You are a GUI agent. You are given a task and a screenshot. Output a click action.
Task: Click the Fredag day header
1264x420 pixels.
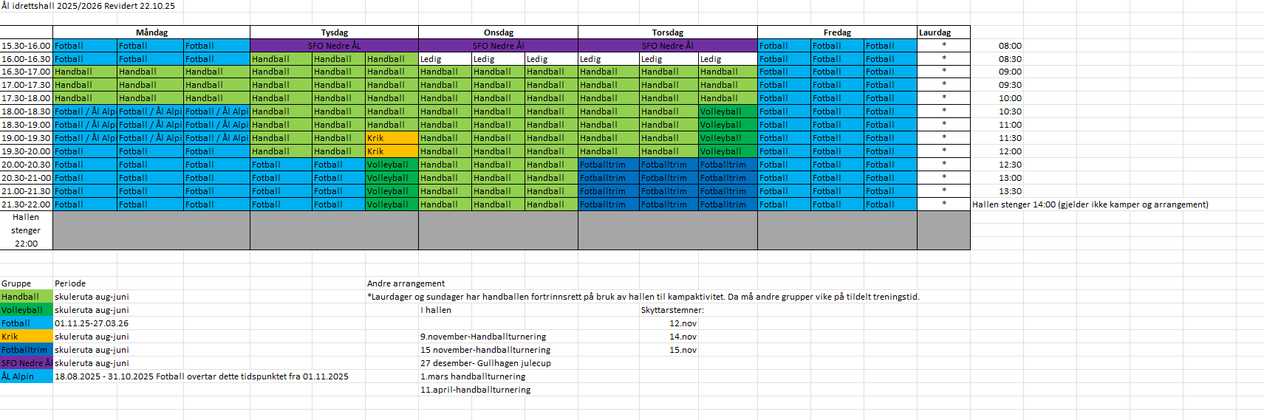pos(837,32)
